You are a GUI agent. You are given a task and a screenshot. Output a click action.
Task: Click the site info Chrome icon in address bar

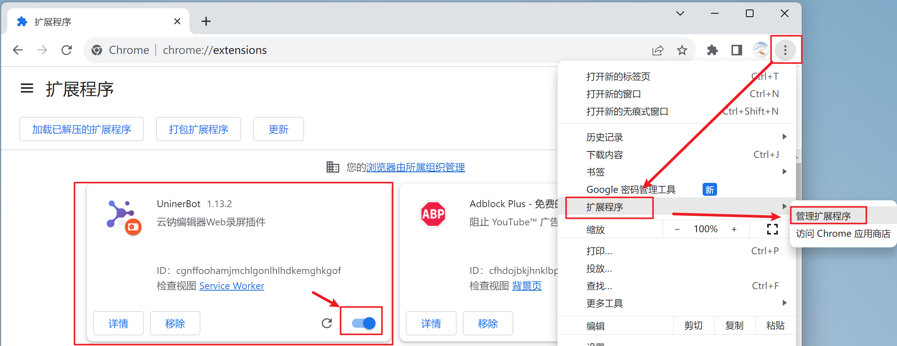tap(97, 50)
